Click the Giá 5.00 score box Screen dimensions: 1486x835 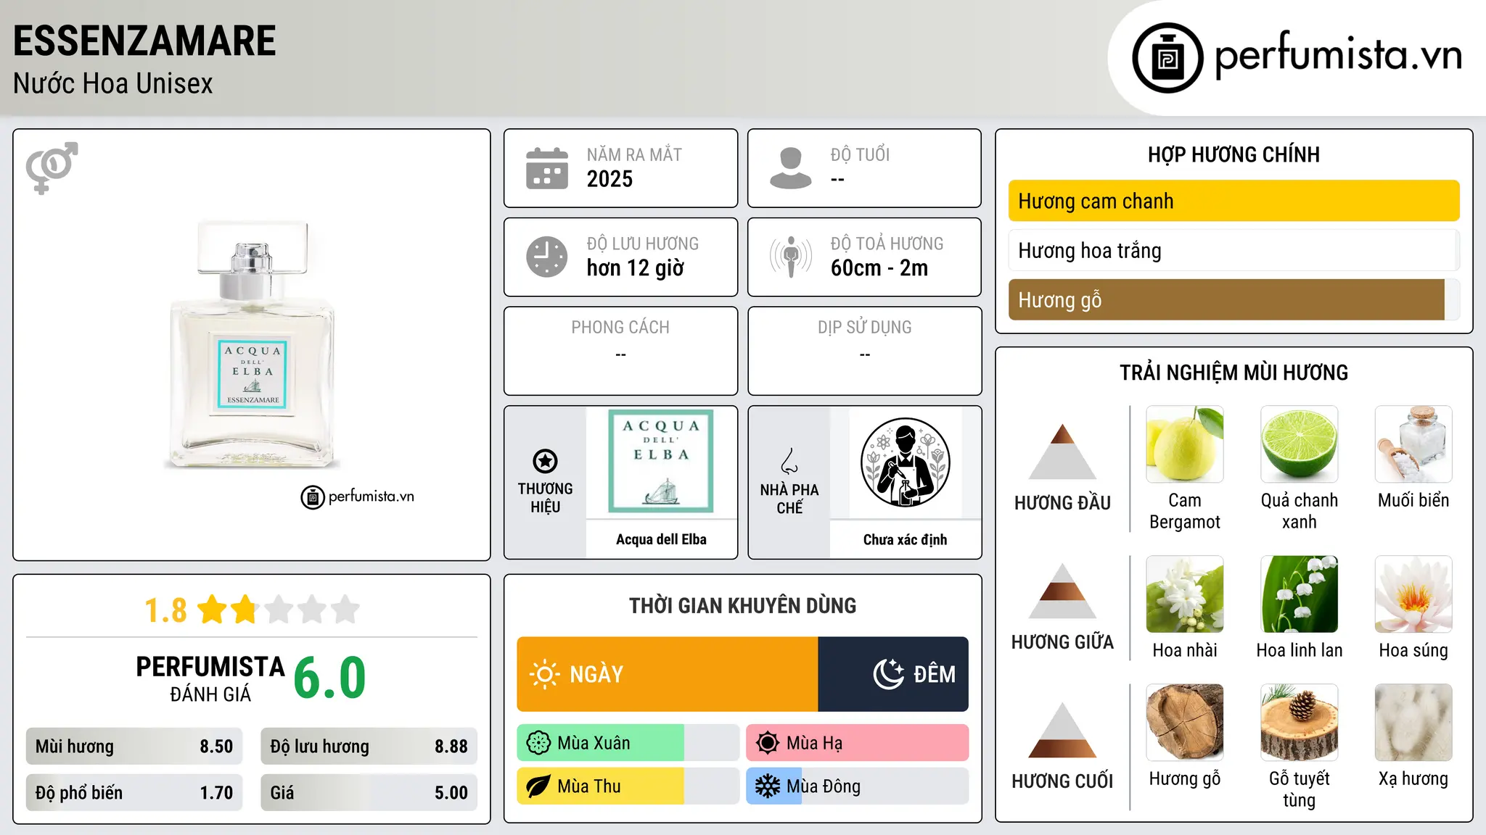pyautogui.click(x=369, y=792)
